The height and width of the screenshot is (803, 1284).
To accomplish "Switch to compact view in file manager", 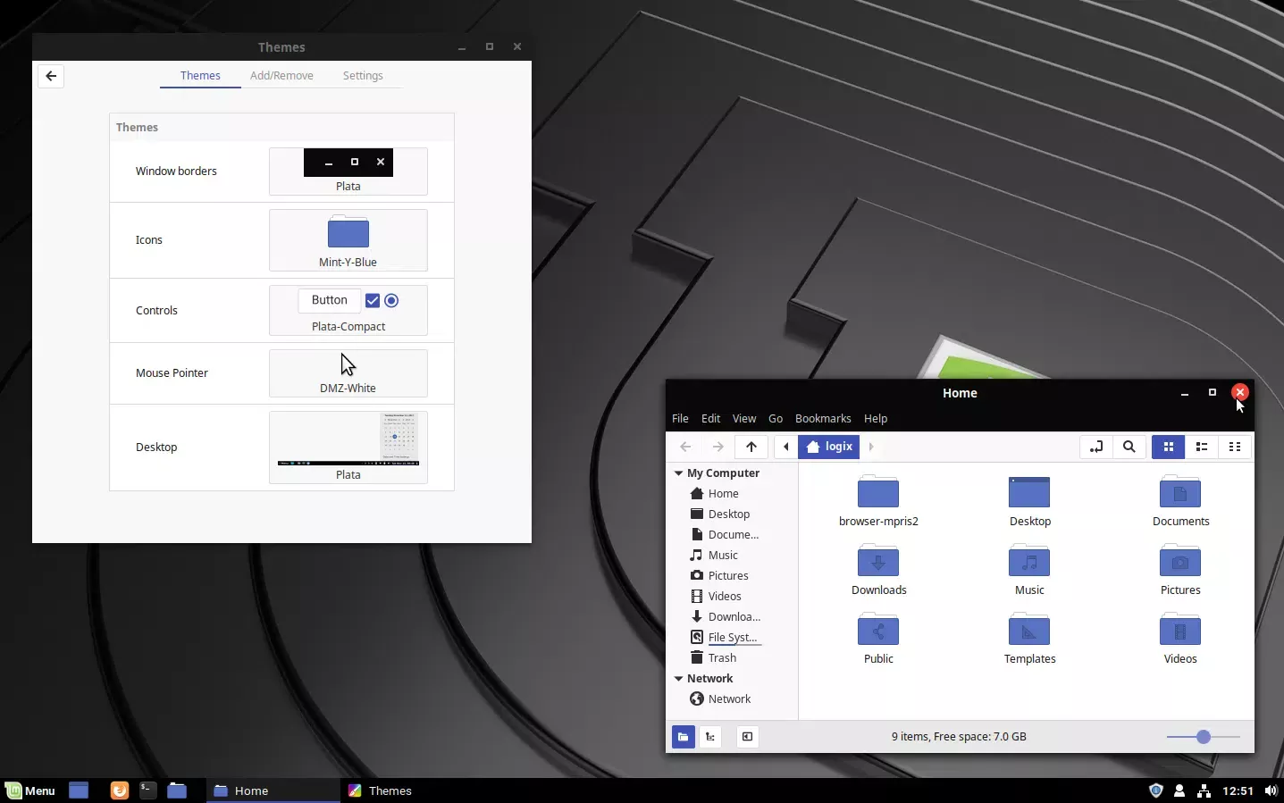I will (x=1235, y=447).
